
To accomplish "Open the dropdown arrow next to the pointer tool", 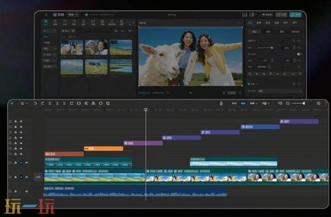I will click(x=27, y=104).
